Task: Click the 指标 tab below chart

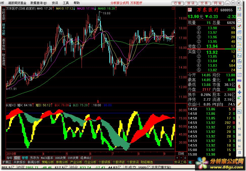Action: pos(9,158)
